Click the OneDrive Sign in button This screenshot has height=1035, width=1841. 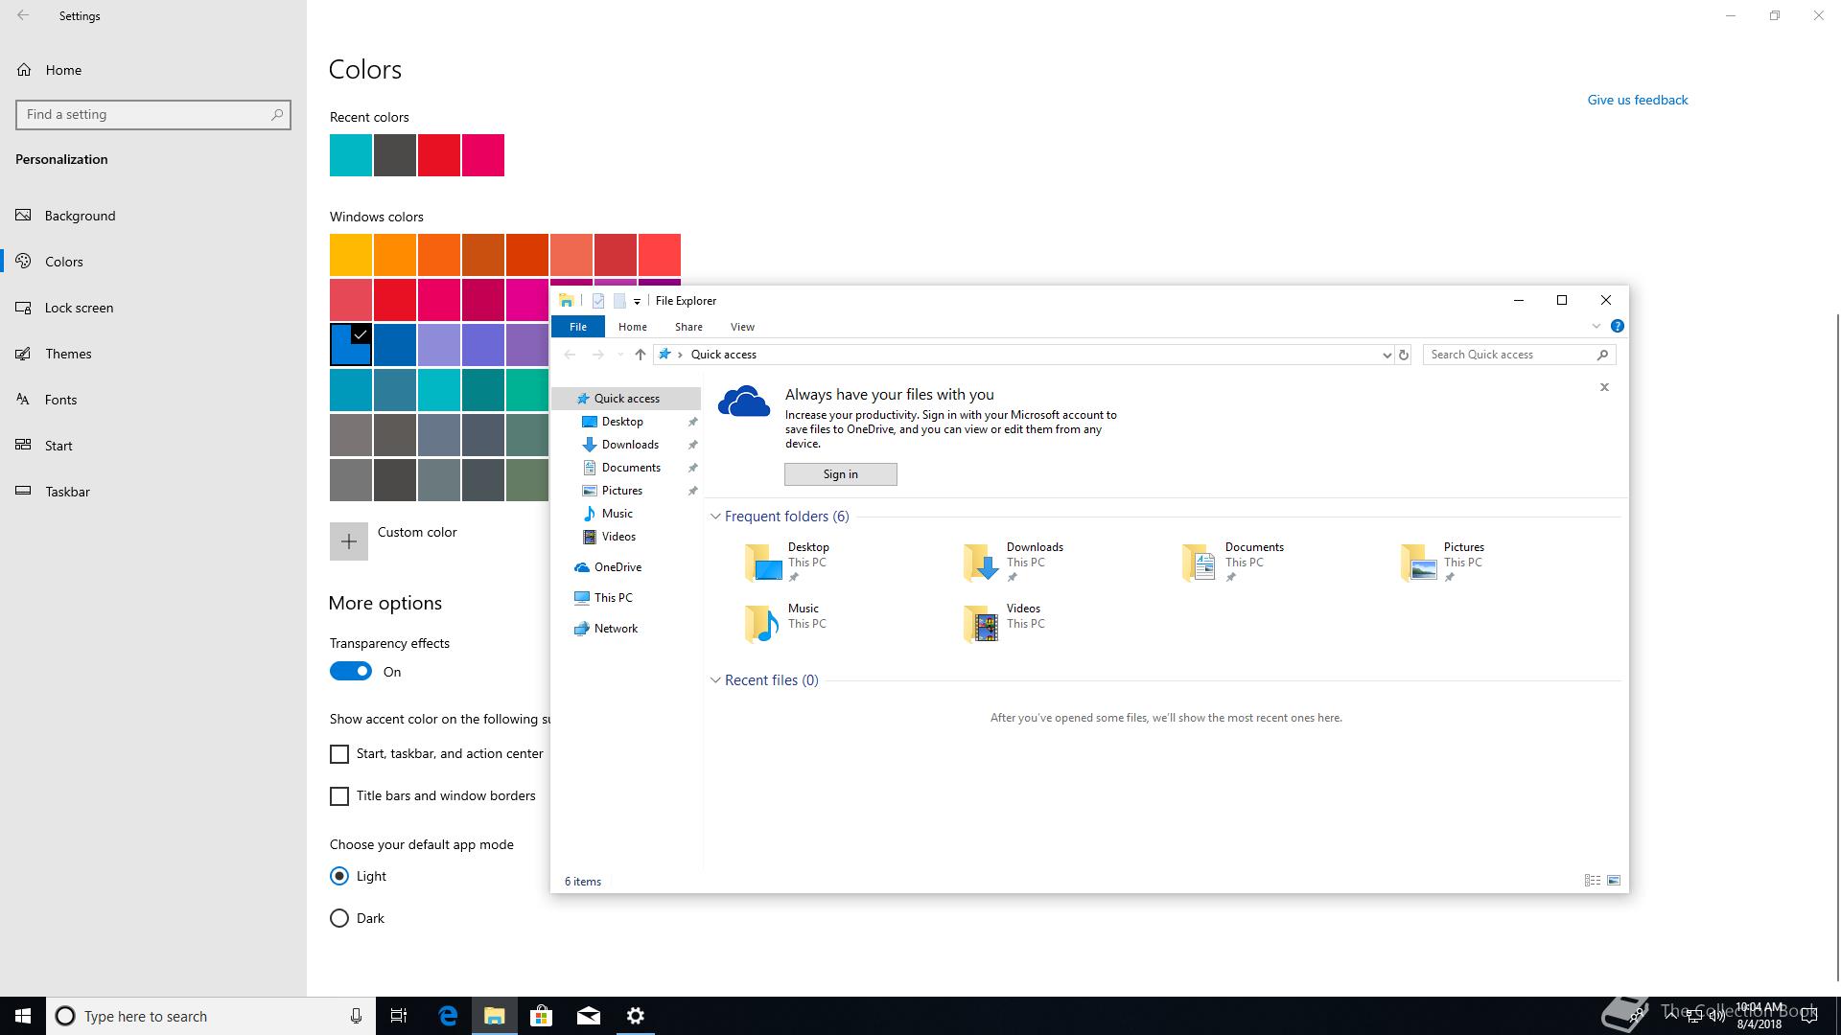[x=840, y=474]
